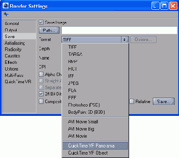This screenshot has width=179, height=158.
Task: Enable the Compositing checkbox
Action: pos(41,101)
